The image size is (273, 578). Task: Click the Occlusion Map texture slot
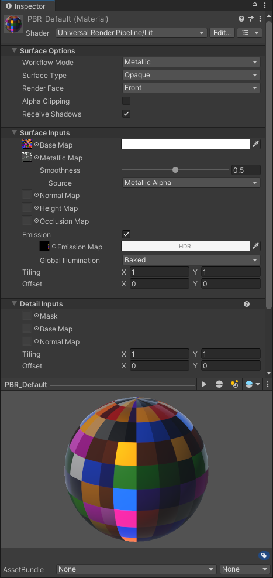tap(27, 220)
